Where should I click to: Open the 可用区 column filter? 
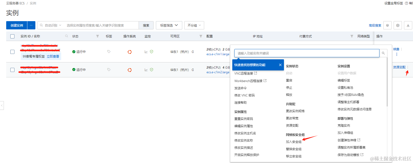coord(201,36)
